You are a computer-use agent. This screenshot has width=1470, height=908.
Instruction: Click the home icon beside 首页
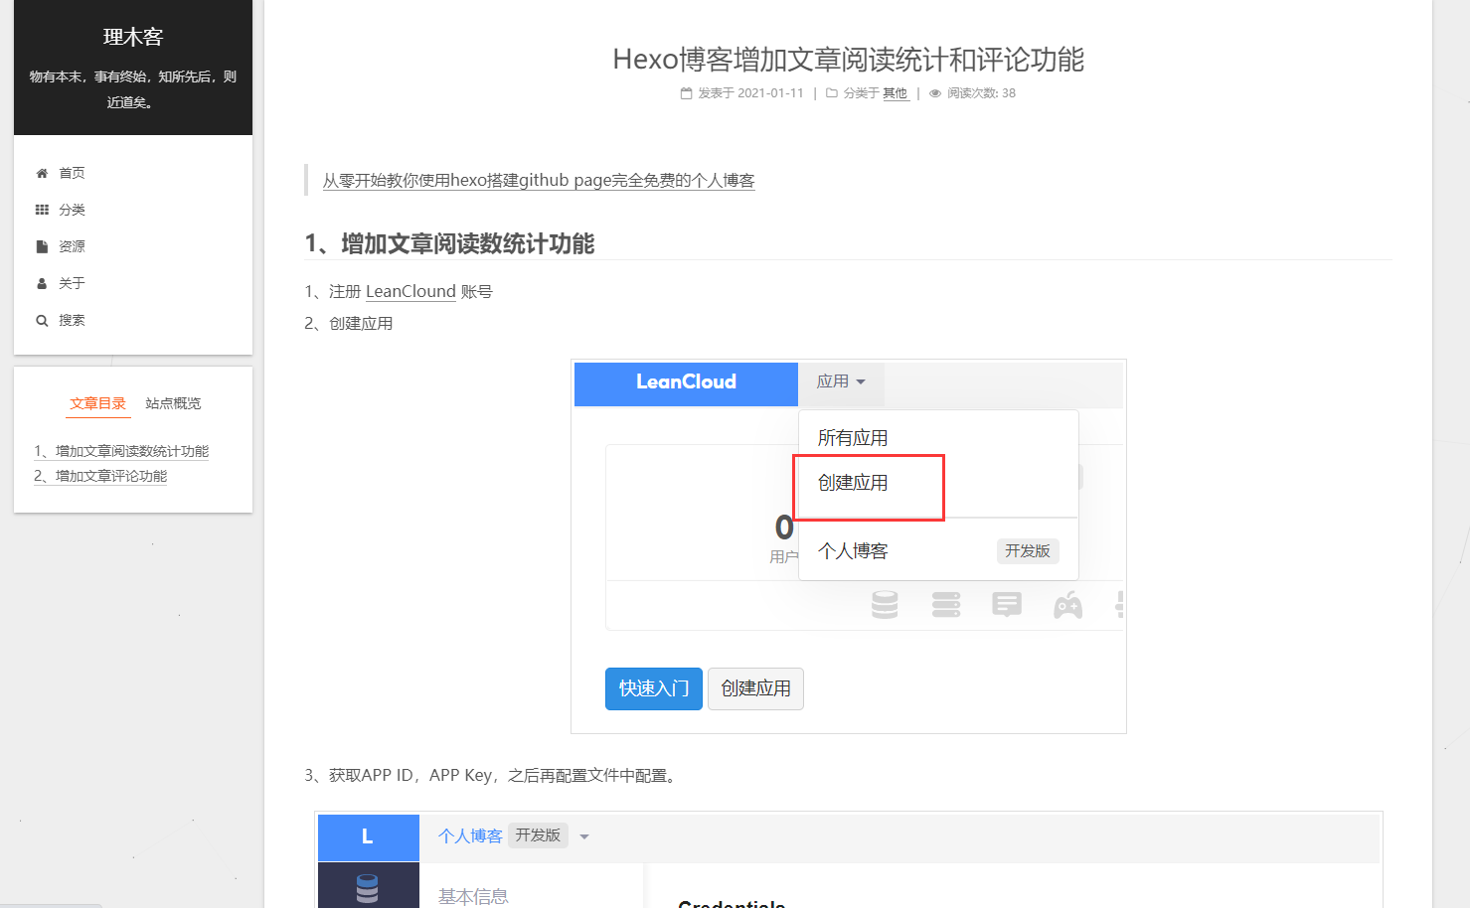tap(42, 173)
